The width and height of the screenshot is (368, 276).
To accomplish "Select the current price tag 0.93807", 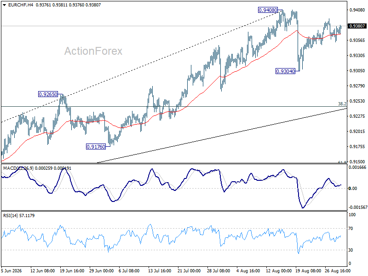I will point(357,26).
